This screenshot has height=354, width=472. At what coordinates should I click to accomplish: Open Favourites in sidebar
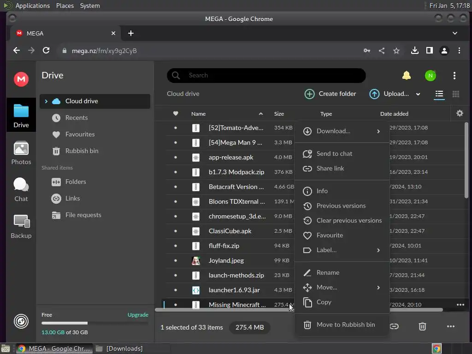pos(95,134)
